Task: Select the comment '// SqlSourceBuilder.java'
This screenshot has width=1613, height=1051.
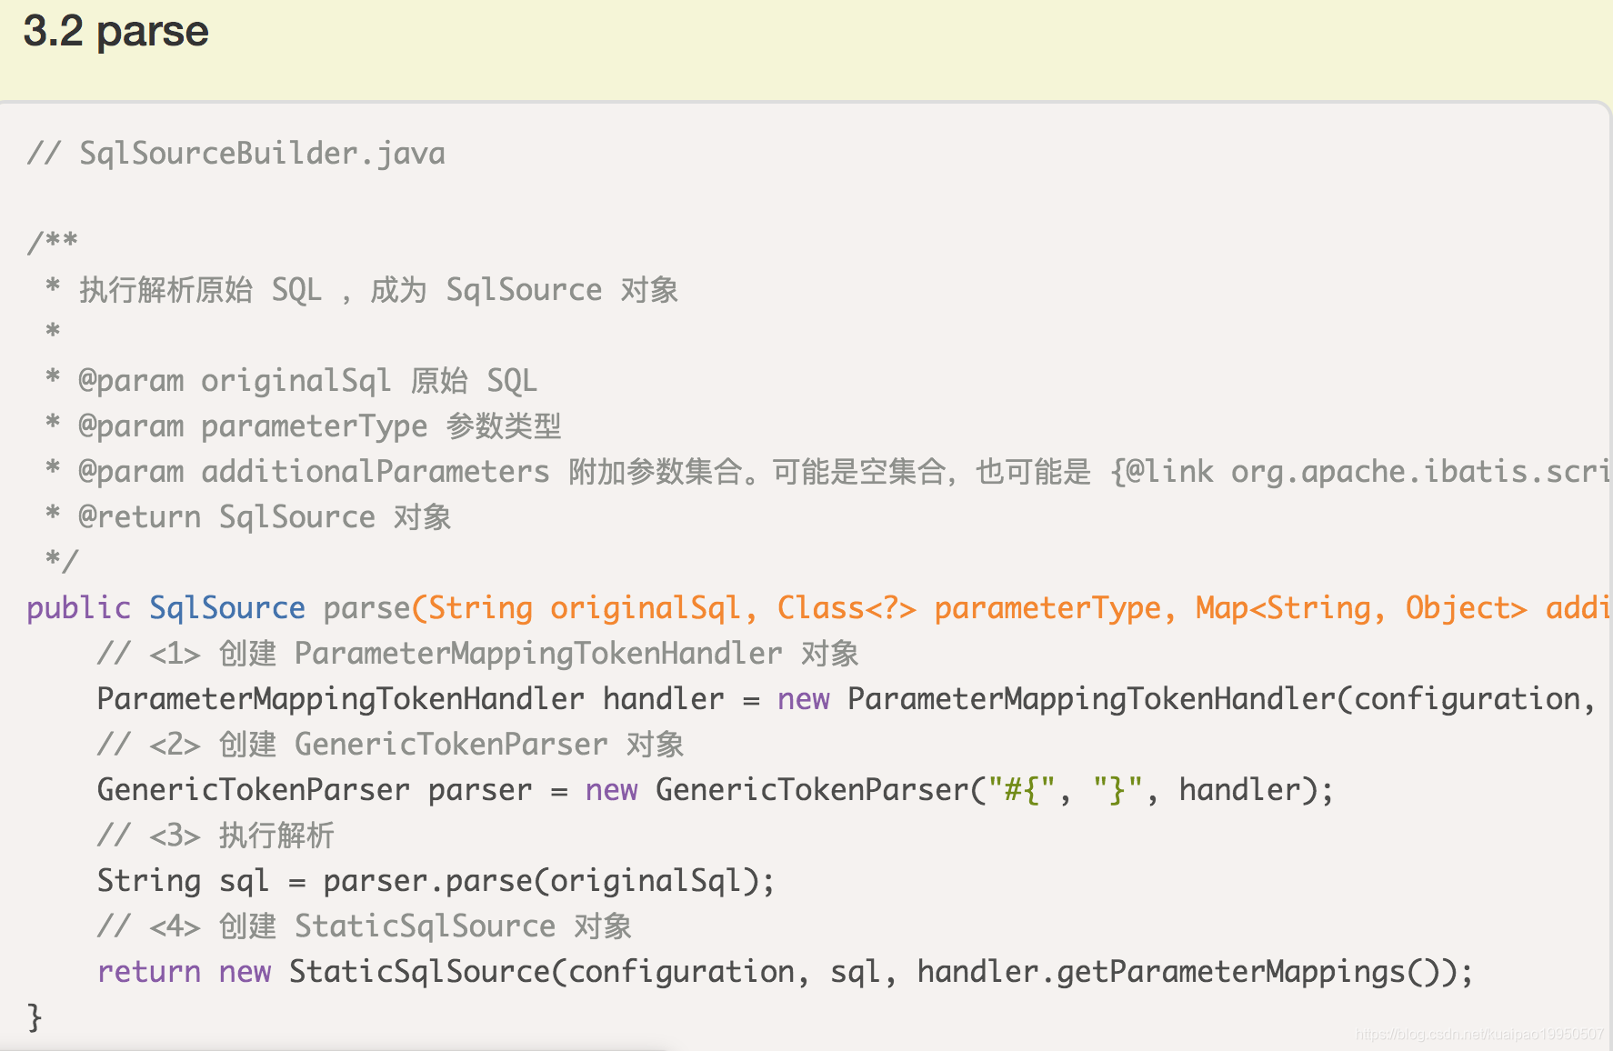Action: tap(235, 153)
